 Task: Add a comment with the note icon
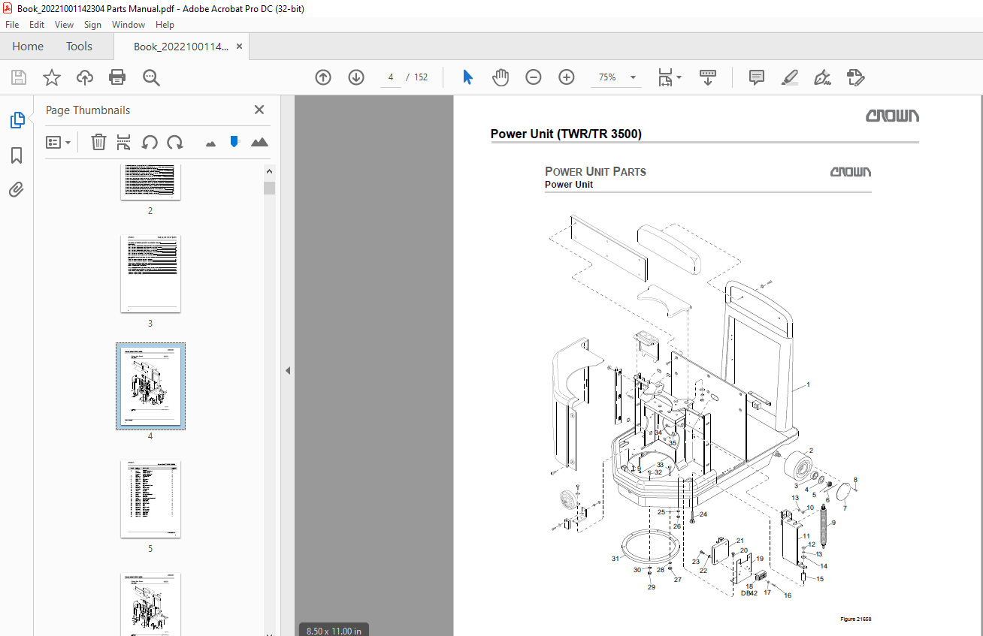point(757,77)
